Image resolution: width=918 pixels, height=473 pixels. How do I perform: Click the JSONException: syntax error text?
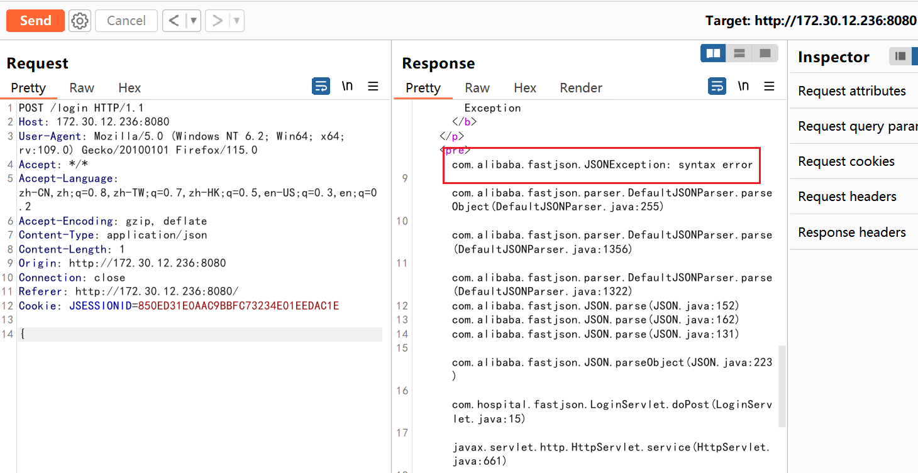point(602,165)
